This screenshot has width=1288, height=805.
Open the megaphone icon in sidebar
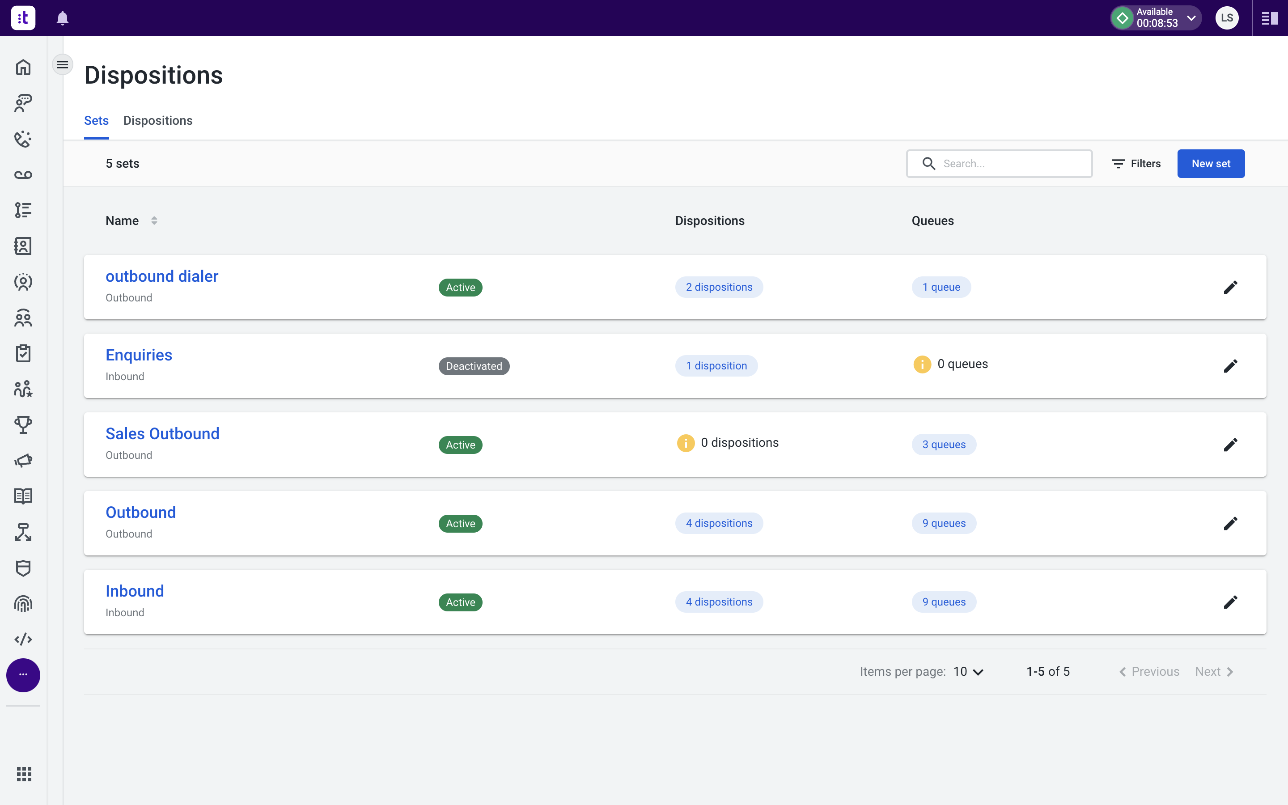coord(23,460)
